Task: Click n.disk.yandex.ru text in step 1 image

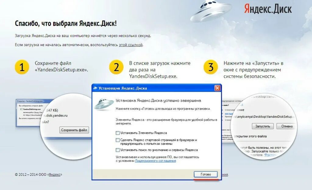Action: tap(55, 115)
